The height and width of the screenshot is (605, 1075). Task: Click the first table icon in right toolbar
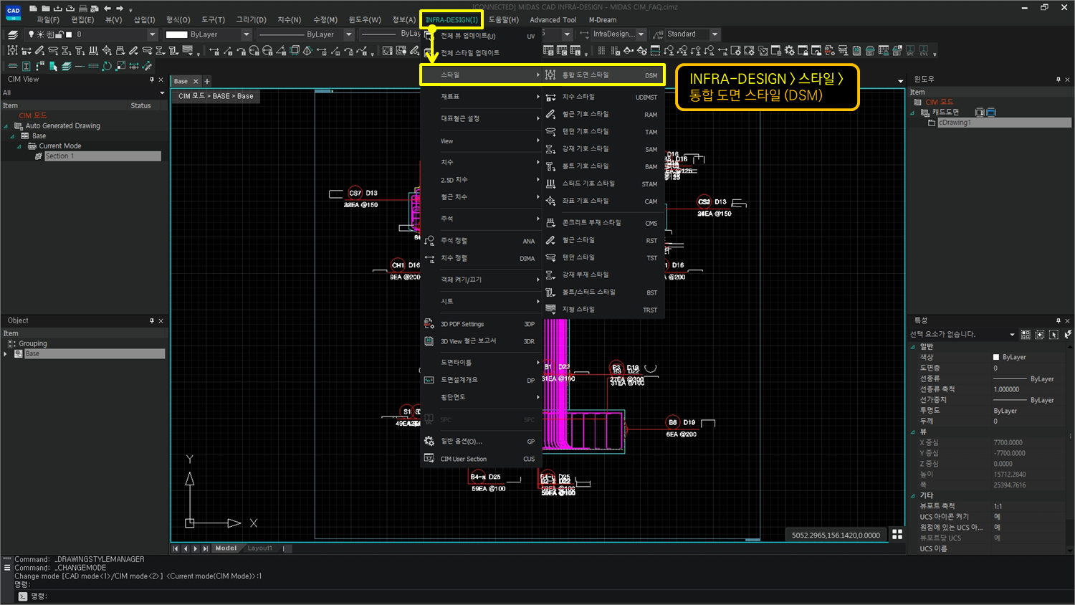pos(548,51)
